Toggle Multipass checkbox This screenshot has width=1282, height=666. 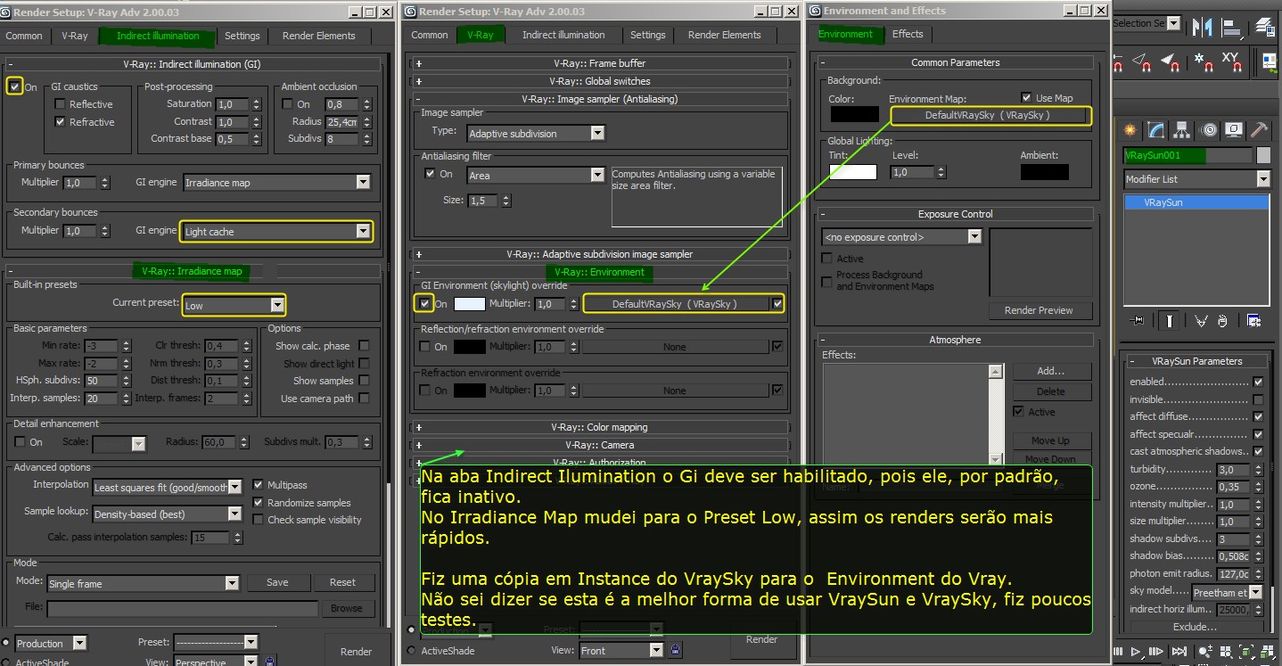(259, 485)
